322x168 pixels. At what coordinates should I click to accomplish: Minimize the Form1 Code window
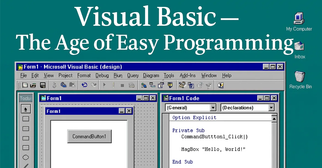(x=260, y=98)
